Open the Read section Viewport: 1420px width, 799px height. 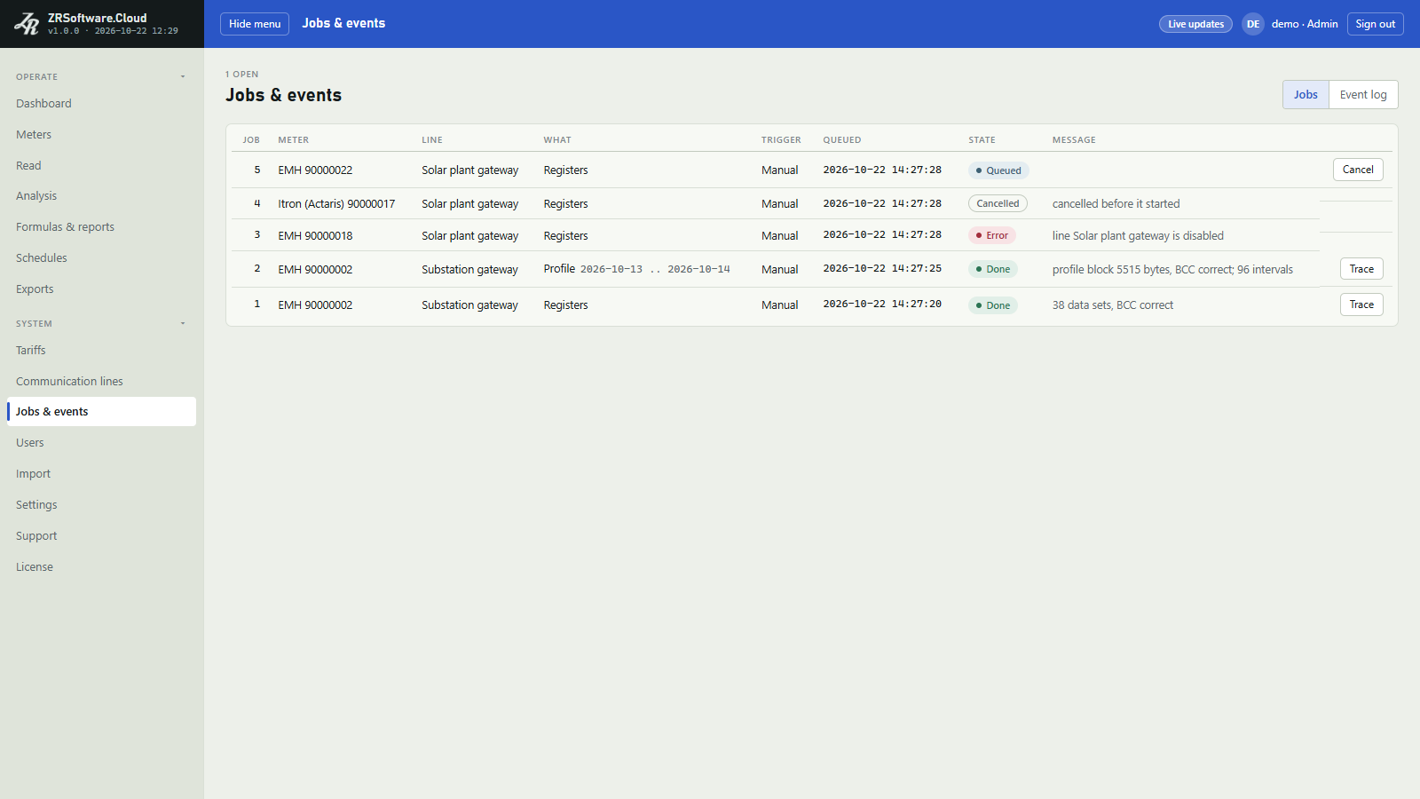(101, 166)
